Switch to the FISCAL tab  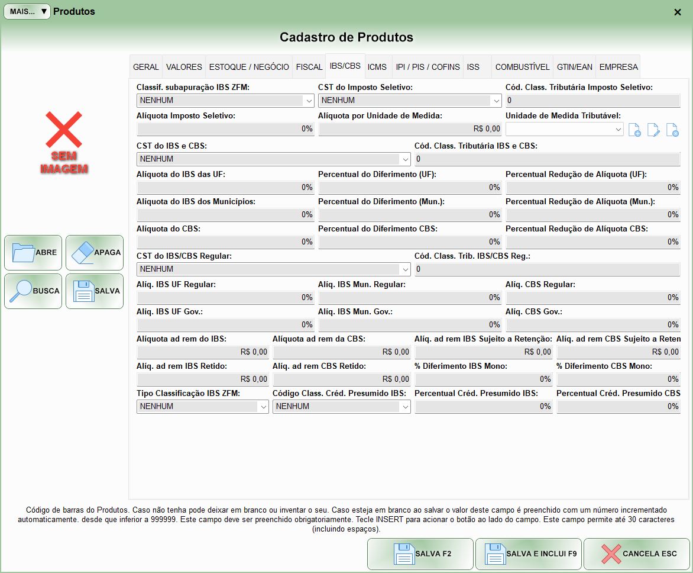309,67
